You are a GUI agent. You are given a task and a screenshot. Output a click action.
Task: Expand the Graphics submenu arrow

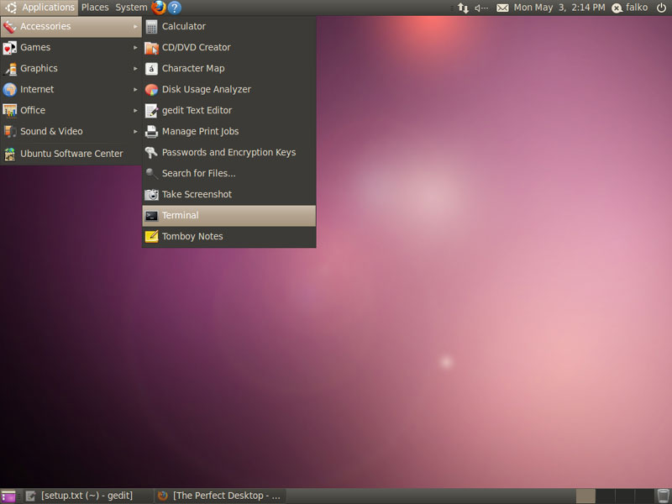135,69
